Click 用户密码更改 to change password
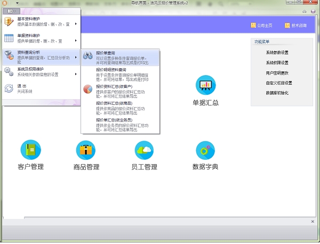The image size is (320, 244). click(x=277, y=73)
